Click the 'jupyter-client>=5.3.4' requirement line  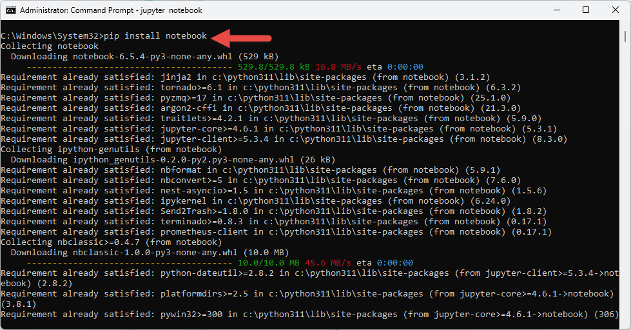284,139
